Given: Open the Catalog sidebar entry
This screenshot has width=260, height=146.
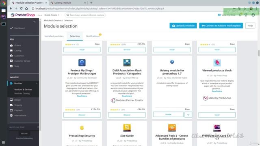Looking at the screenshot, I should [17, 51].
